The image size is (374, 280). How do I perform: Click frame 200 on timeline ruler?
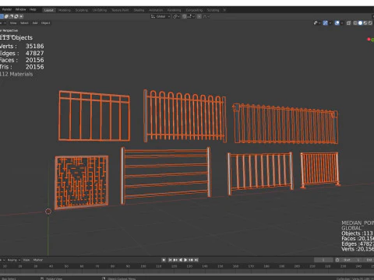click(297, 266)
